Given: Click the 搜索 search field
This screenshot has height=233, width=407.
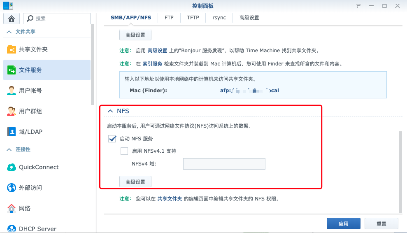Looking at the screenshot, I should coord(57,19).
